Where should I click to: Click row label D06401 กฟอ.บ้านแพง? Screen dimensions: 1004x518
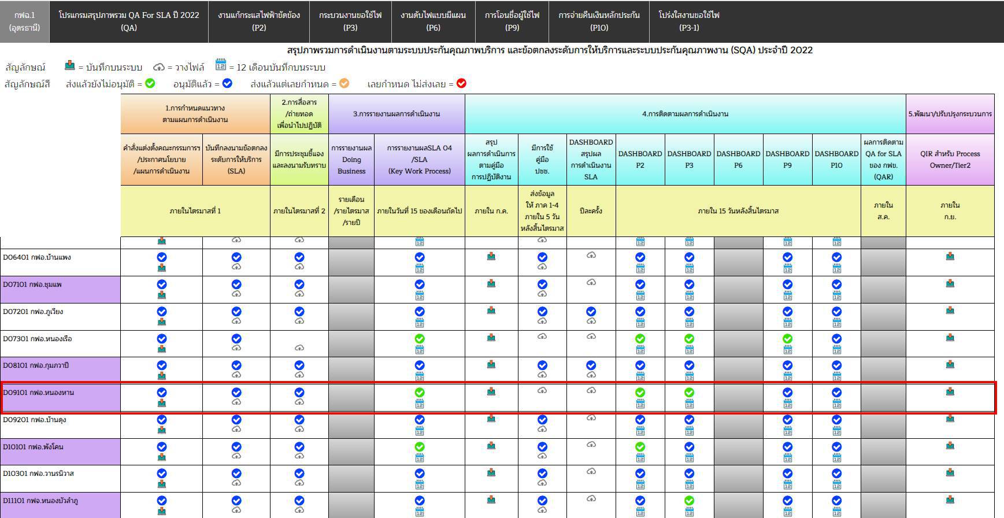click(x=37, y=257)
